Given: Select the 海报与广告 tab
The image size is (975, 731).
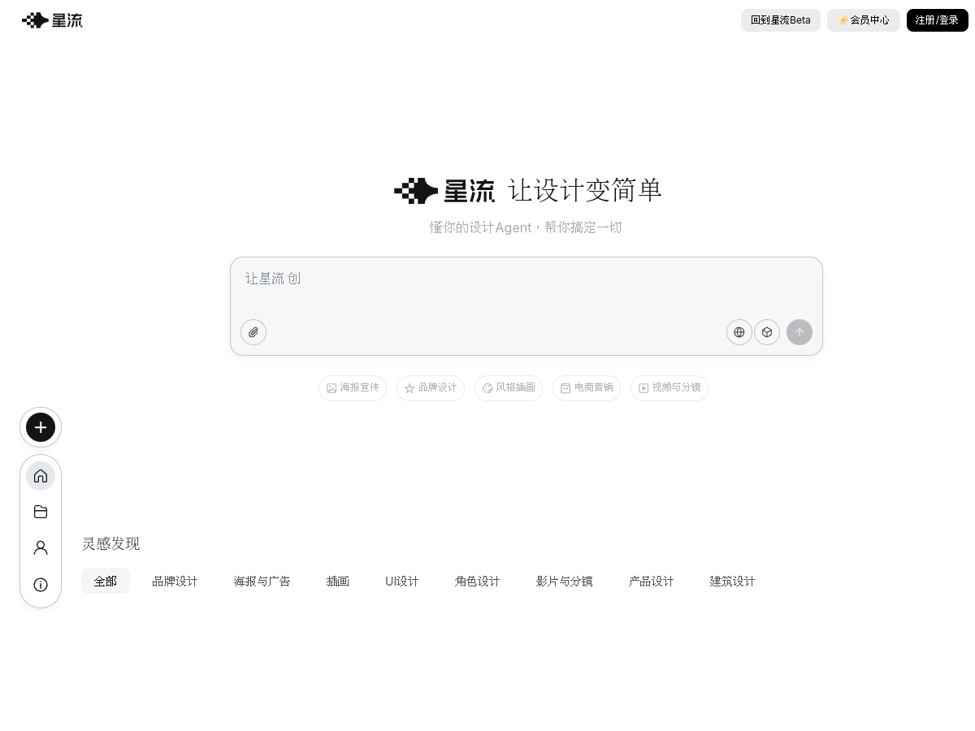Looking at the screenshot, I should point(262,581).
